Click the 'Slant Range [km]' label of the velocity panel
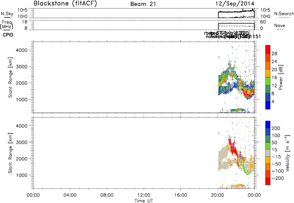This screenshot has height=203, width=294. [10, 153]
